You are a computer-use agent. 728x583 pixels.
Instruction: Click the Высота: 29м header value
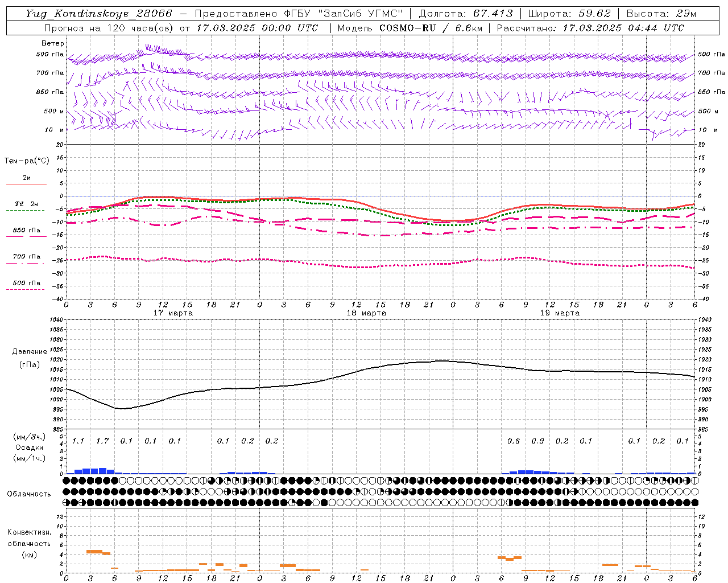(x=661, y=14)
